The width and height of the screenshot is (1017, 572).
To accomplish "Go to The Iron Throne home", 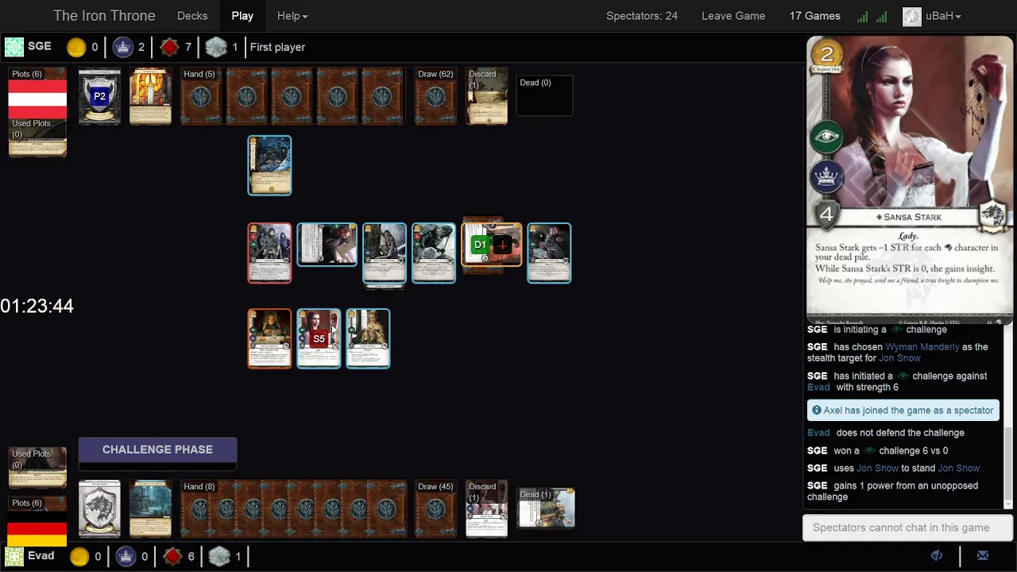I will coord(104,16).
